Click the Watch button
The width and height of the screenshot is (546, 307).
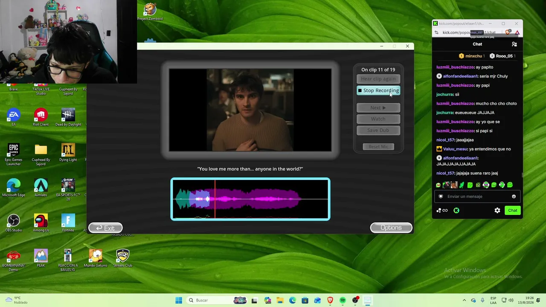tap(378, 119)
